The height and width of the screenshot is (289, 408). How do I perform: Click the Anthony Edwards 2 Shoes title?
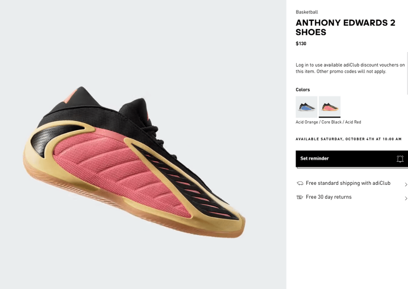[345, 27]
